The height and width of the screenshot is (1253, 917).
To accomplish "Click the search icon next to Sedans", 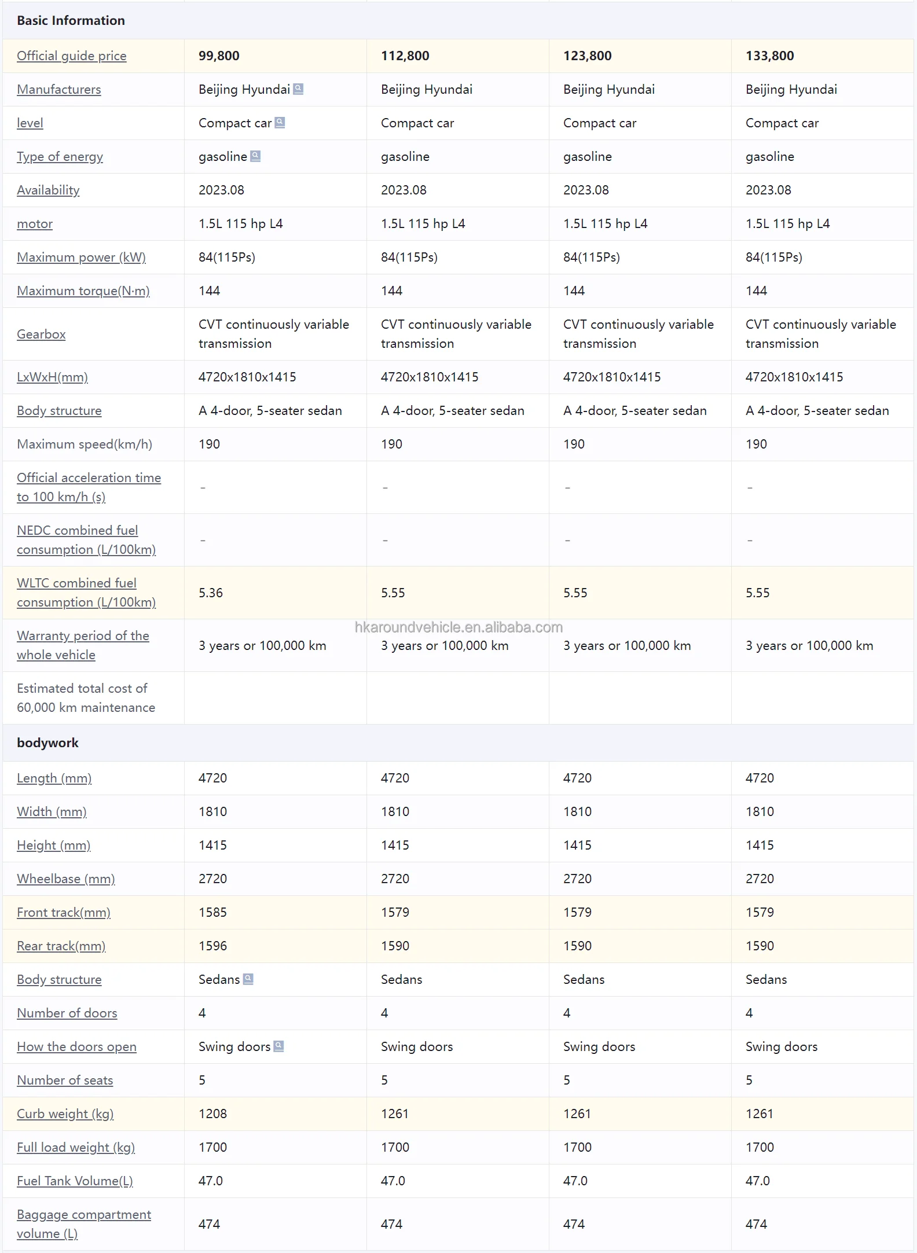I will tap(248, 979).
